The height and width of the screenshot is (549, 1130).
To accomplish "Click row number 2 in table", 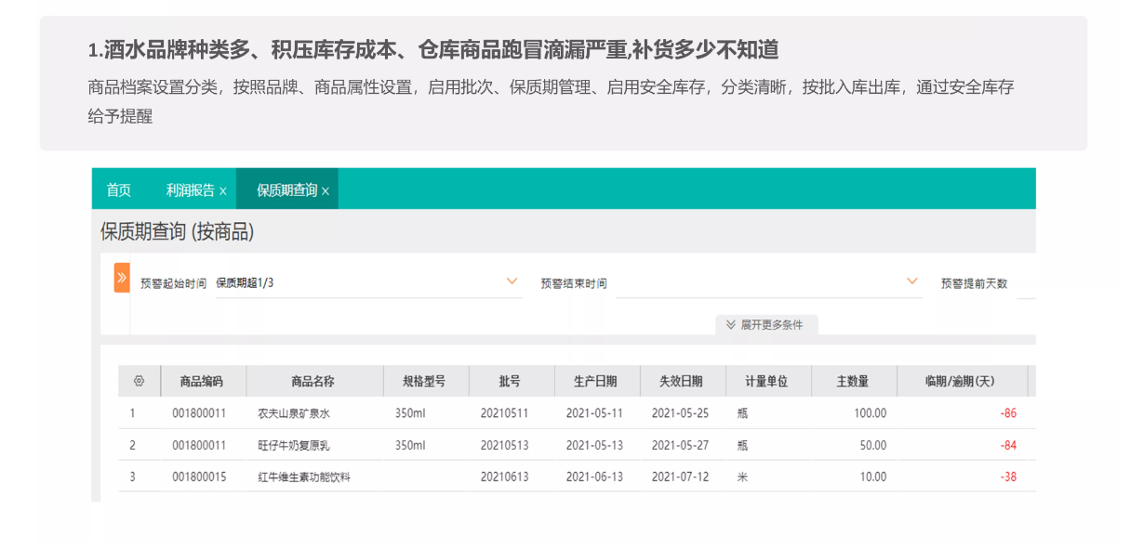I will click(132, 445).
